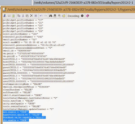Click the first toolbar icon left of the grayed disk
The width and height of the screenshot is (135, 124).
click(x=5, y=16)
